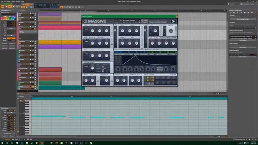This screenshot has height=145, width=258.
Task: Switch to 8 STEP tab in Massive
Action: coord(172,52)
